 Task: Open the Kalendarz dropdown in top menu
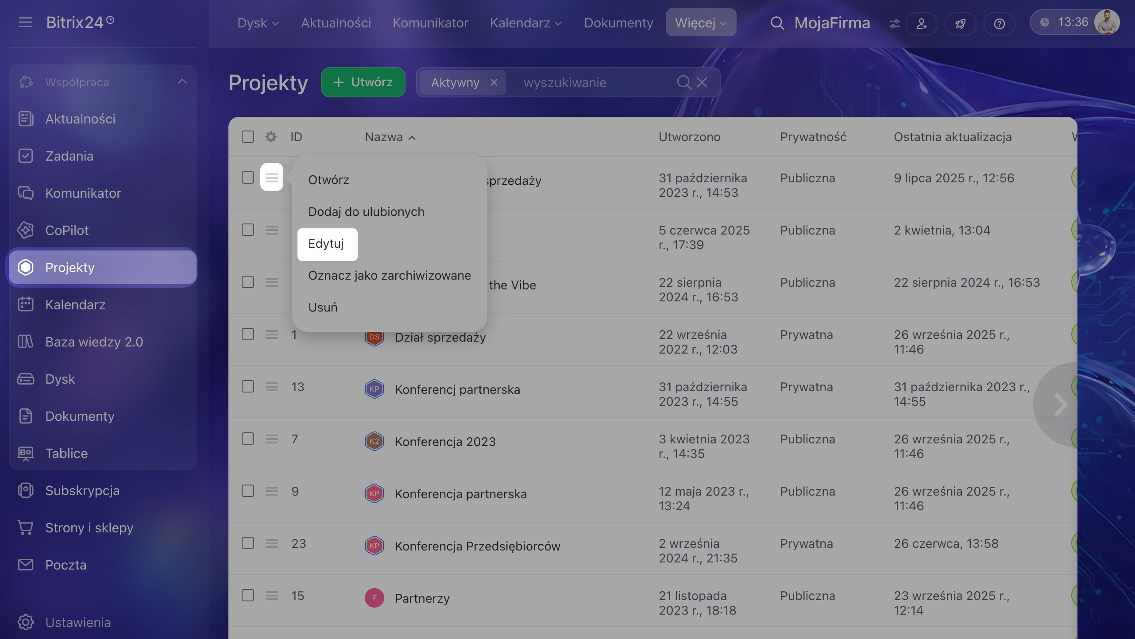[x=525, y=23]
